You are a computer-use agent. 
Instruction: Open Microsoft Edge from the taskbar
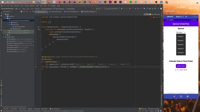pyautogui.click(x=39, y=2)
